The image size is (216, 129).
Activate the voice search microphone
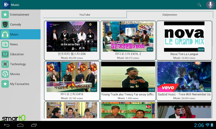[210, 5]
